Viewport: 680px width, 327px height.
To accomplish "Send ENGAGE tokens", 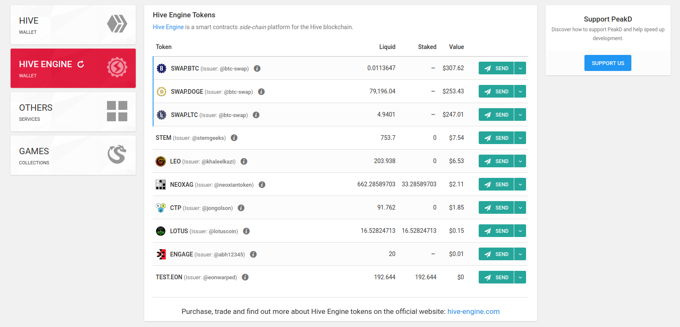I will coord(496,254).
